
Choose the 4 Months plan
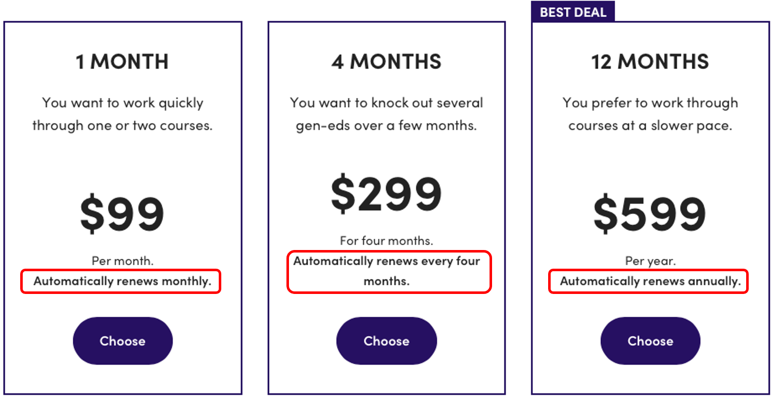386,341
